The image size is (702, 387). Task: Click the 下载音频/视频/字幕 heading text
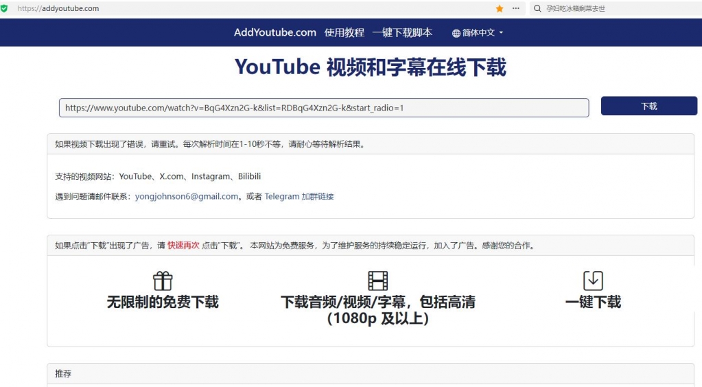pyautogui.click(x=377, y=310)
